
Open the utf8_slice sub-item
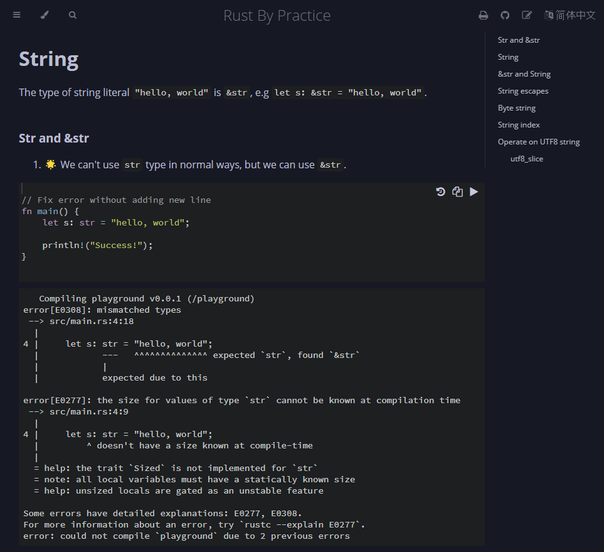point(527,159)
